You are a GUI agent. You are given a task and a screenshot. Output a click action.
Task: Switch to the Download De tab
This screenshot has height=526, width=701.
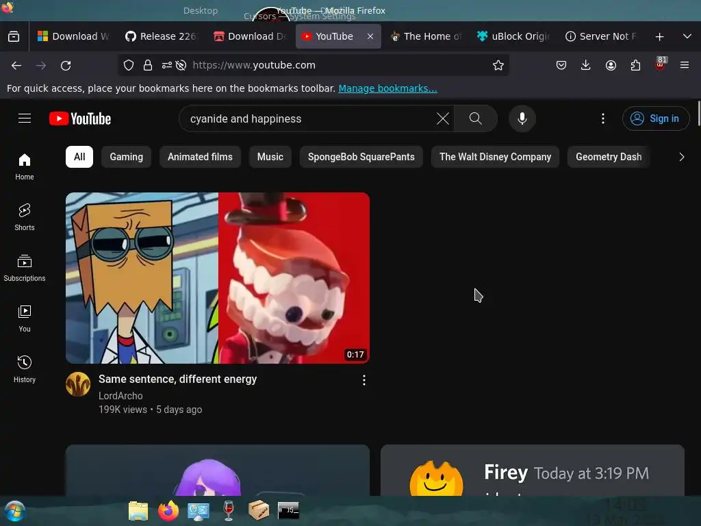click(251, 36)
